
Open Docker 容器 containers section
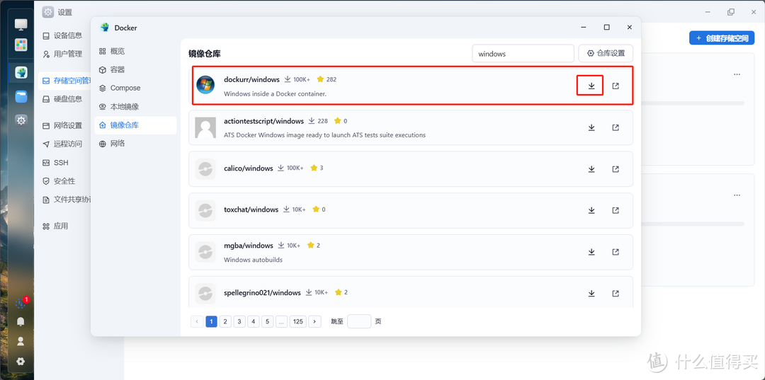tap(135, 69)
